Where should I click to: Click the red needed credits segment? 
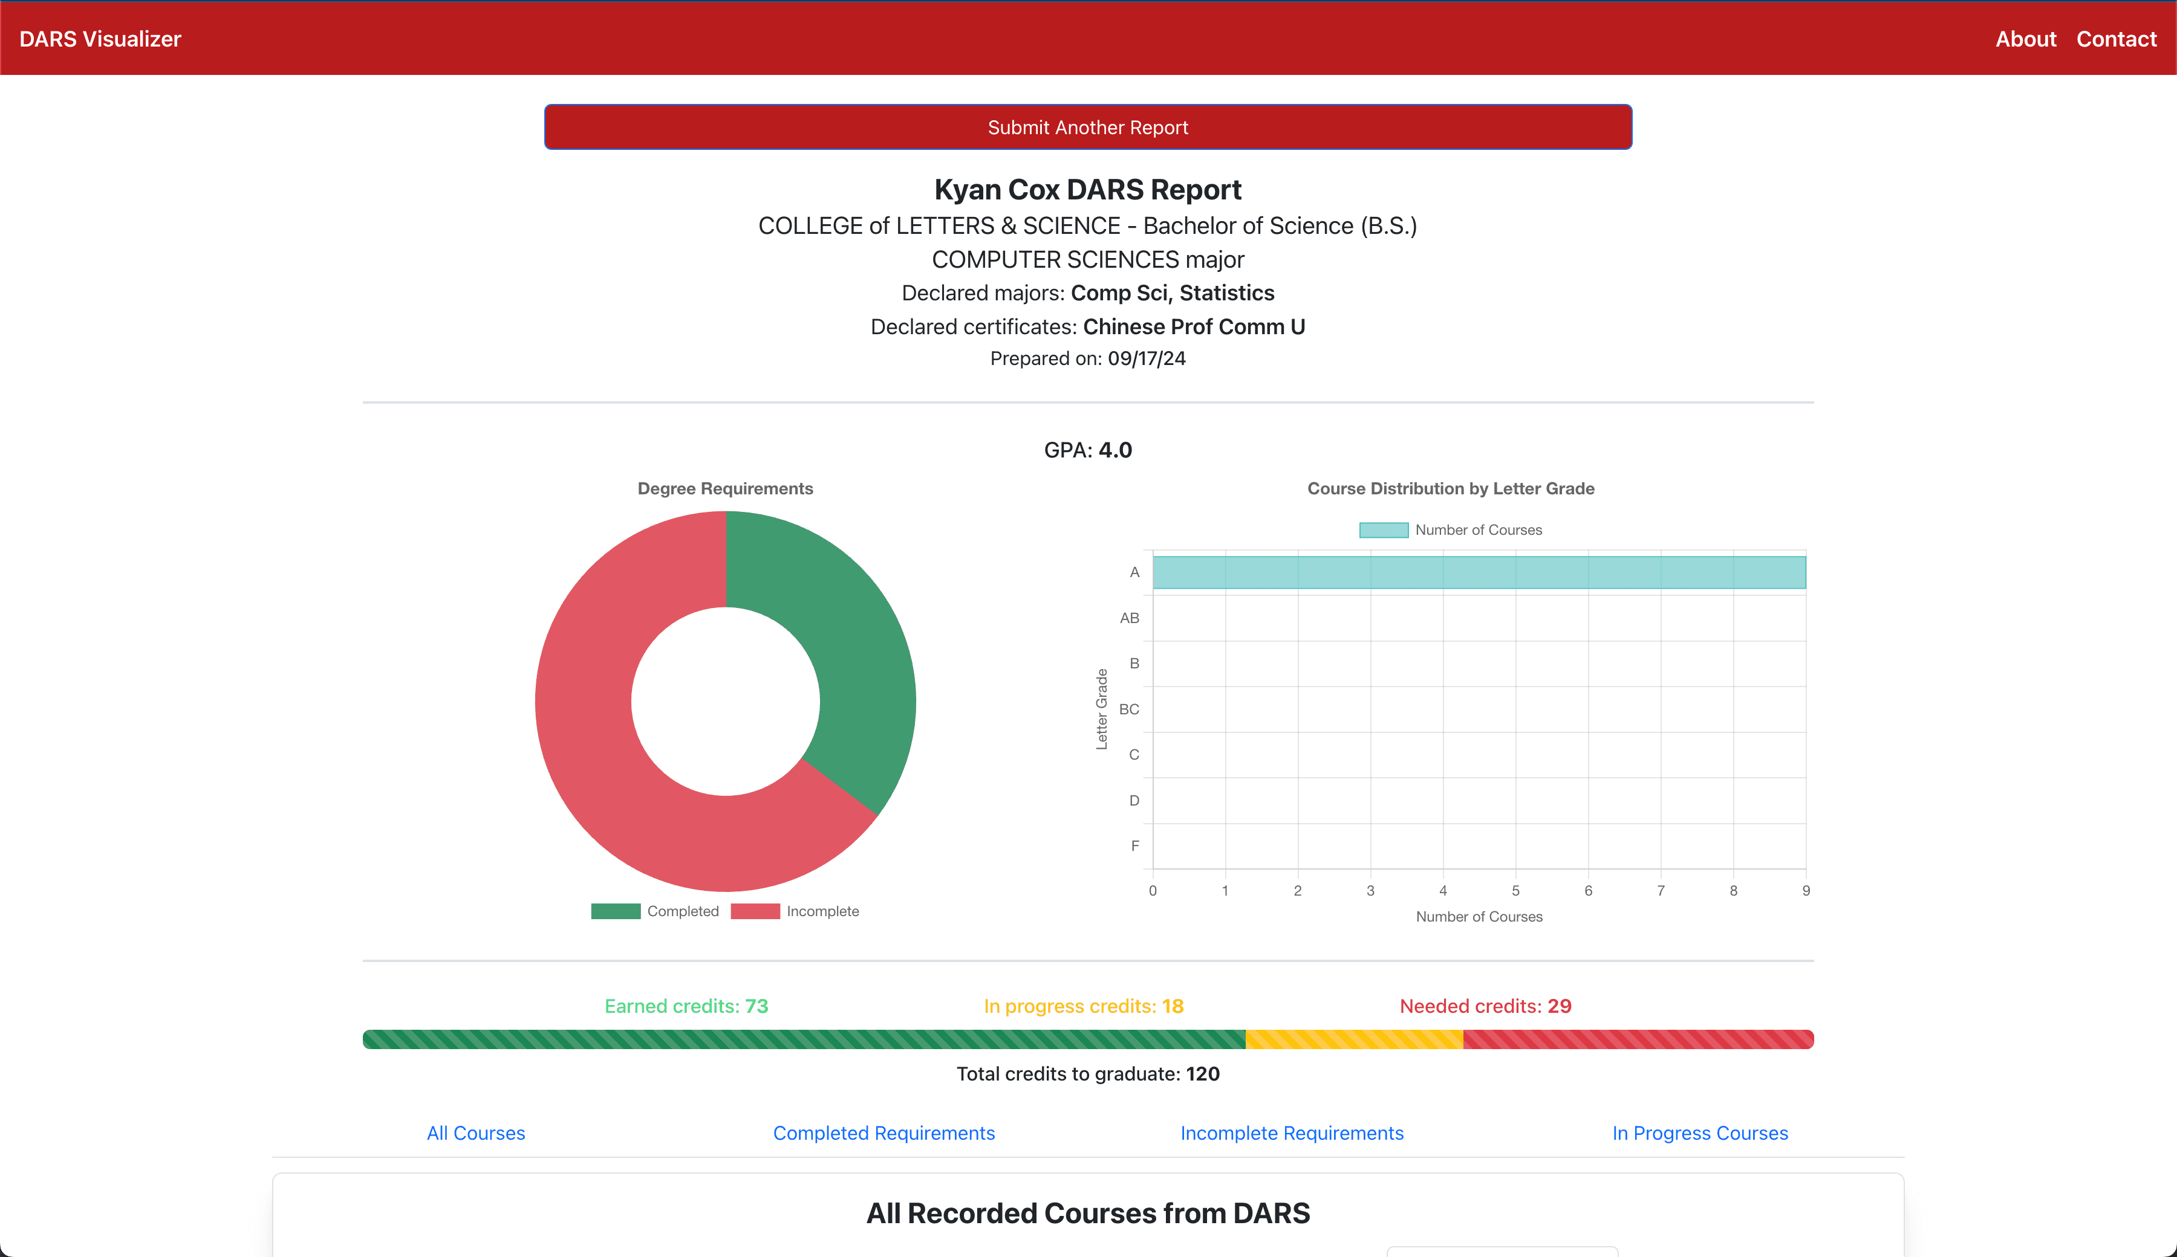[1638, 1039]
